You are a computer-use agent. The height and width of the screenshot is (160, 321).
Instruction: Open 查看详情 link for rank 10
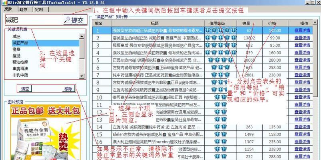(x=302, y=97)
